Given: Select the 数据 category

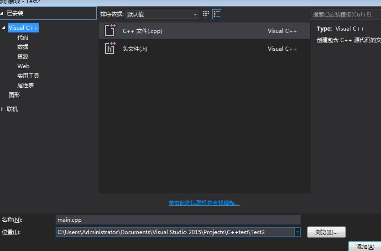Looking at the screenshot, I should click(x=23, y=47).
